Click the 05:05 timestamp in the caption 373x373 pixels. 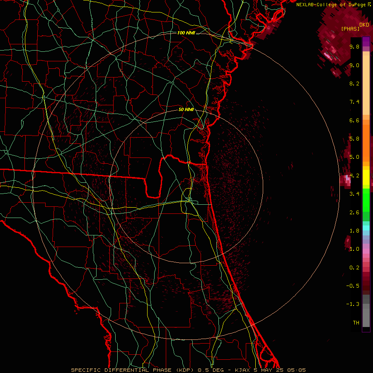pos(296,370)
